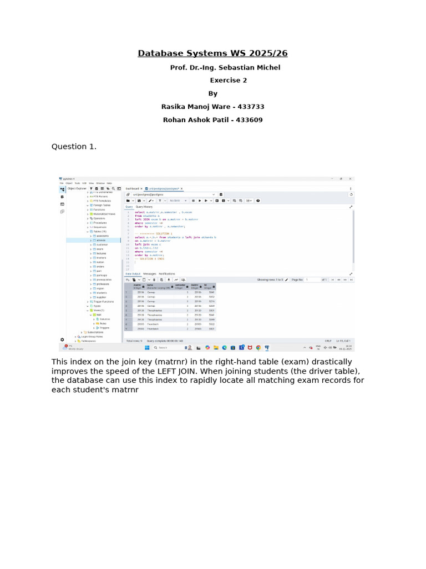The image size is (426, 569).
Task: Click the query editor vertical scrollbar
Action: (x=353, y=237)
